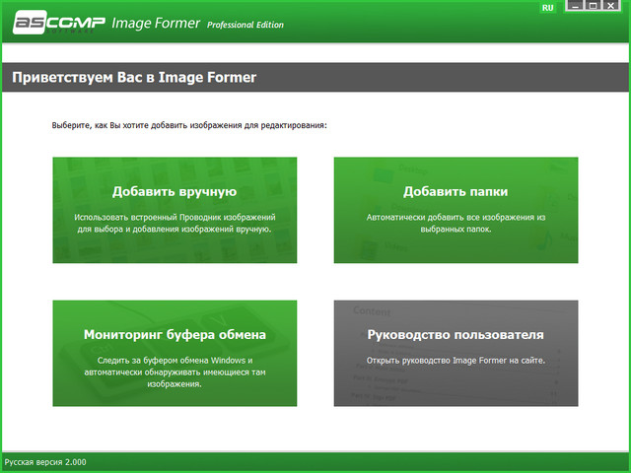Close the Image Former window

coord(614,7)
